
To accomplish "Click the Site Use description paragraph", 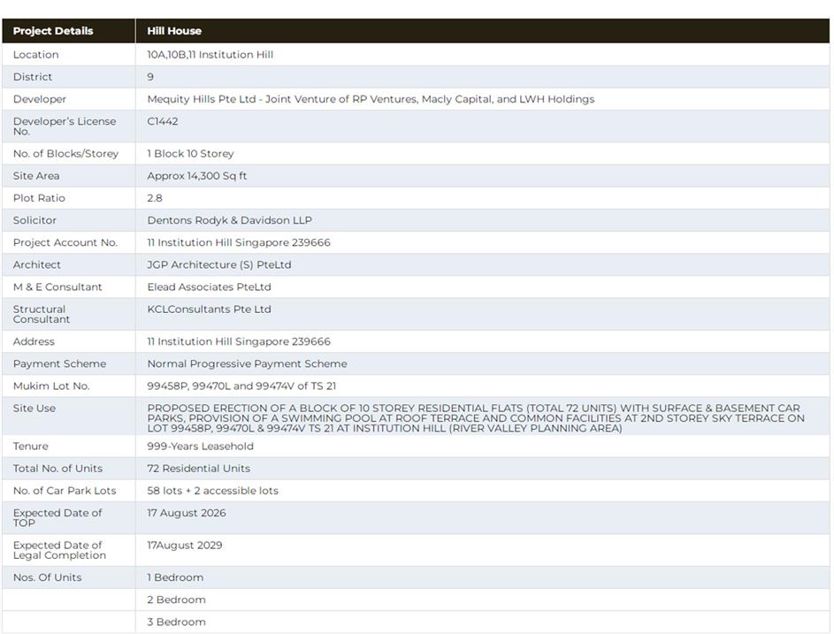I will (x=475, y=418).
